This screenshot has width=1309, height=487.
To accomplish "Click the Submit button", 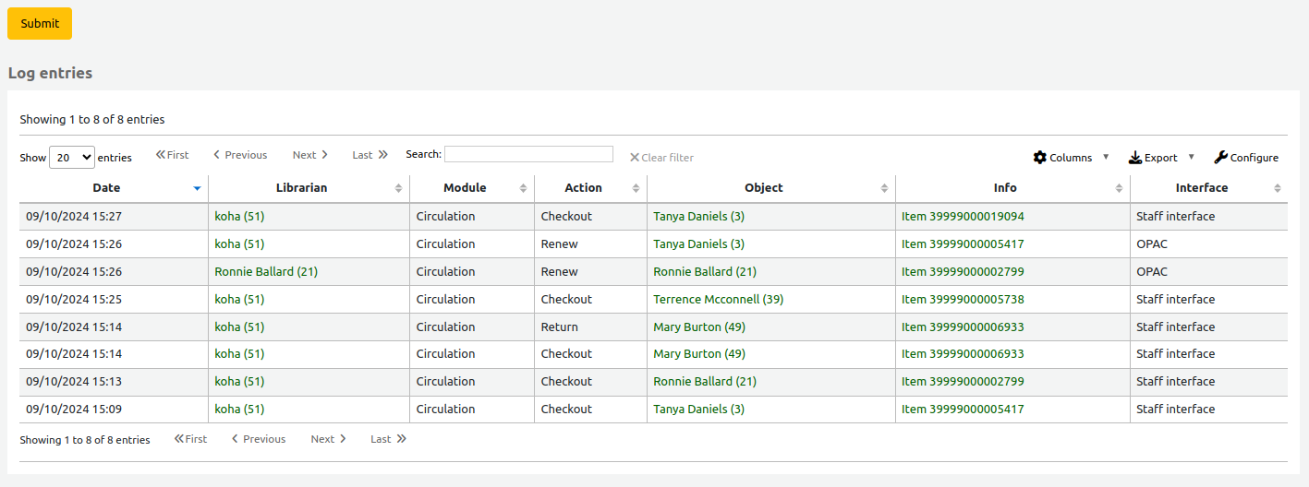I will 40,24.
